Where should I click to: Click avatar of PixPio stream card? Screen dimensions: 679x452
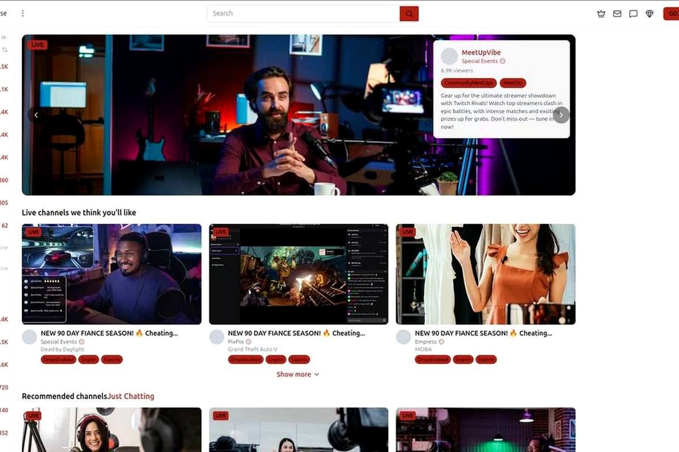(x=217, y=337)
